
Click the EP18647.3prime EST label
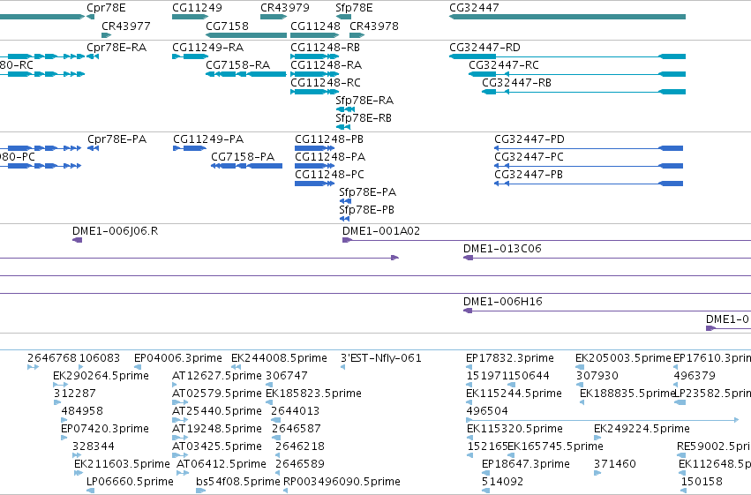point(525,464)
